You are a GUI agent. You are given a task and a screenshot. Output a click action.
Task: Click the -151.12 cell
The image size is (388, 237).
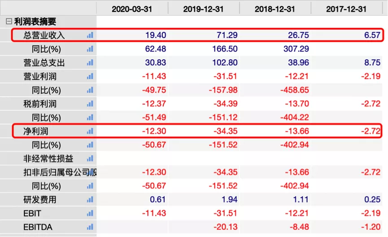point(223,117)
